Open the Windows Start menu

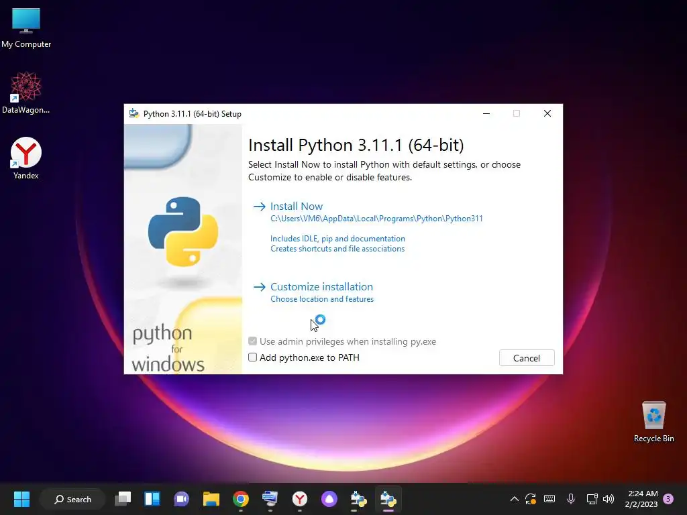click(x=21, y=499)
